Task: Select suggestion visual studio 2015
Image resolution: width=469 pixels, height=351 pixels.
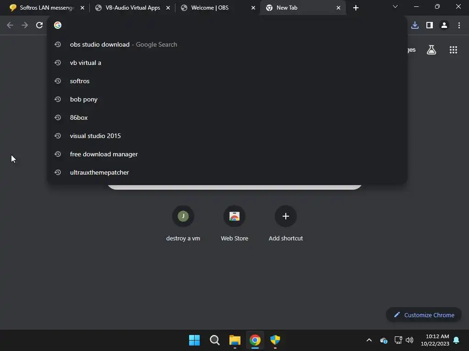Action: [227, 136]
